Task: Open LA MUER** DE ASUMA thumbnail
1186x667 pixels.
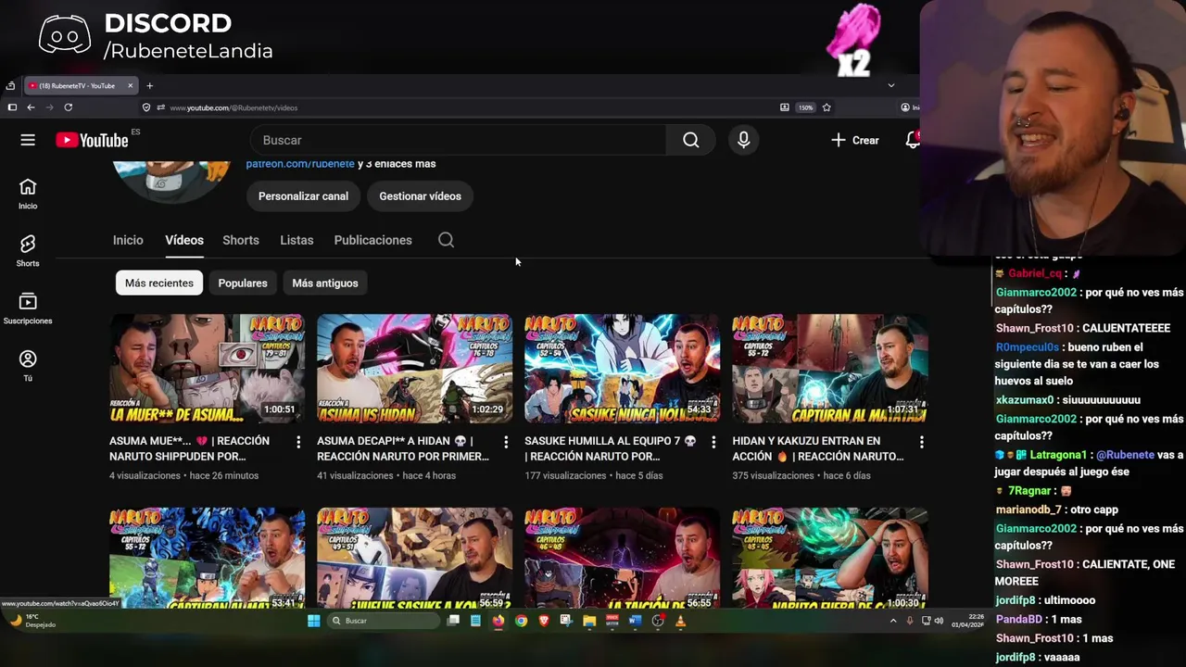Action: click(x=207, y=369)
